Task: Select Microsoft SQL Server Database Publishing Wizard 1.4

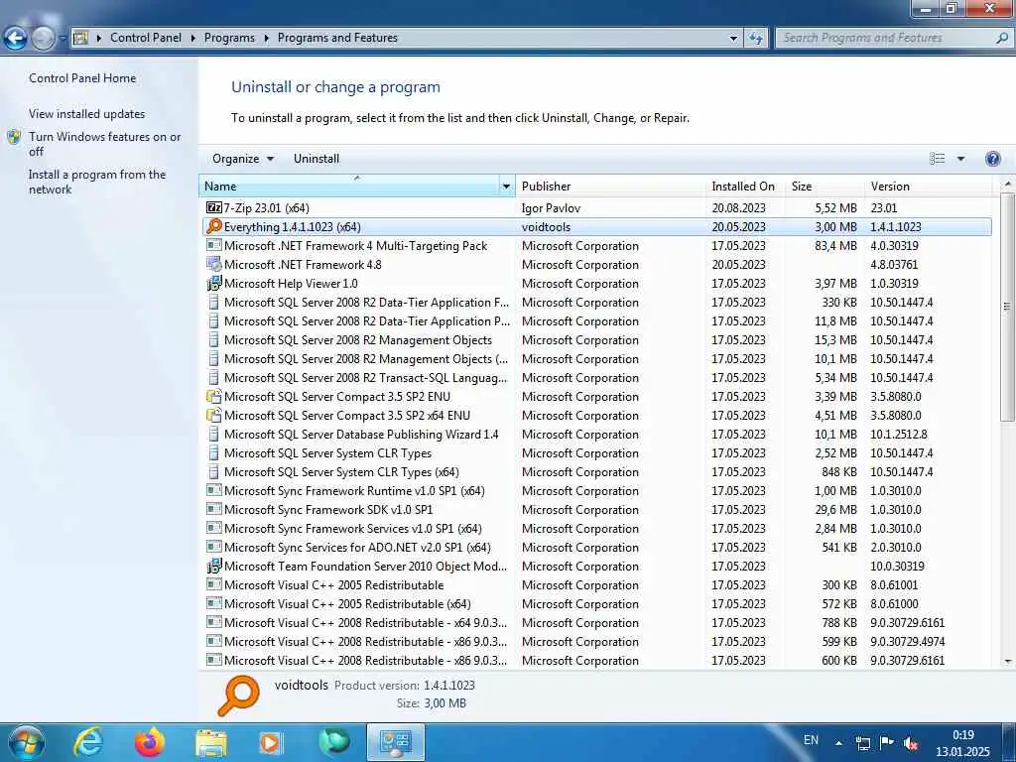Action: point(595,435)
